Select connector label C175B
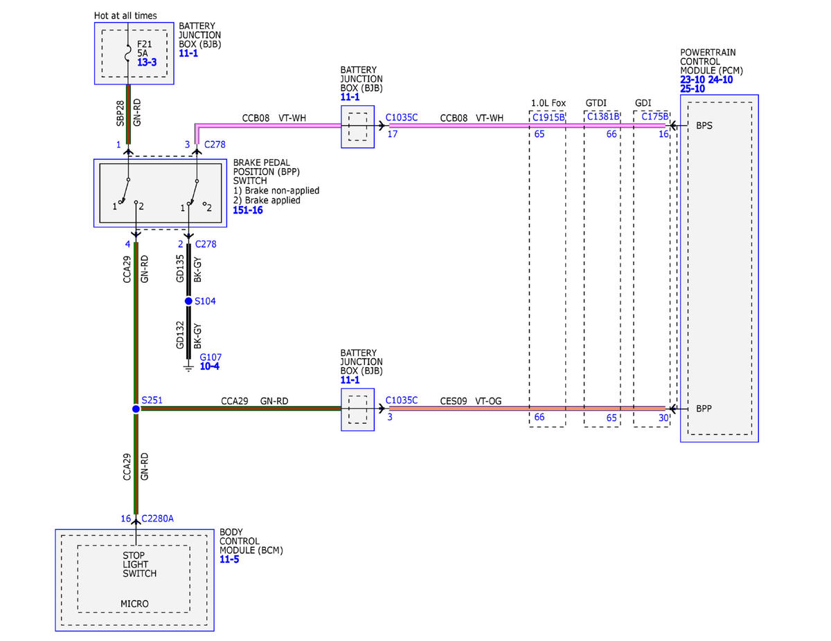The width and height of the screenshot is (831, 641). [x=654, y=117]
